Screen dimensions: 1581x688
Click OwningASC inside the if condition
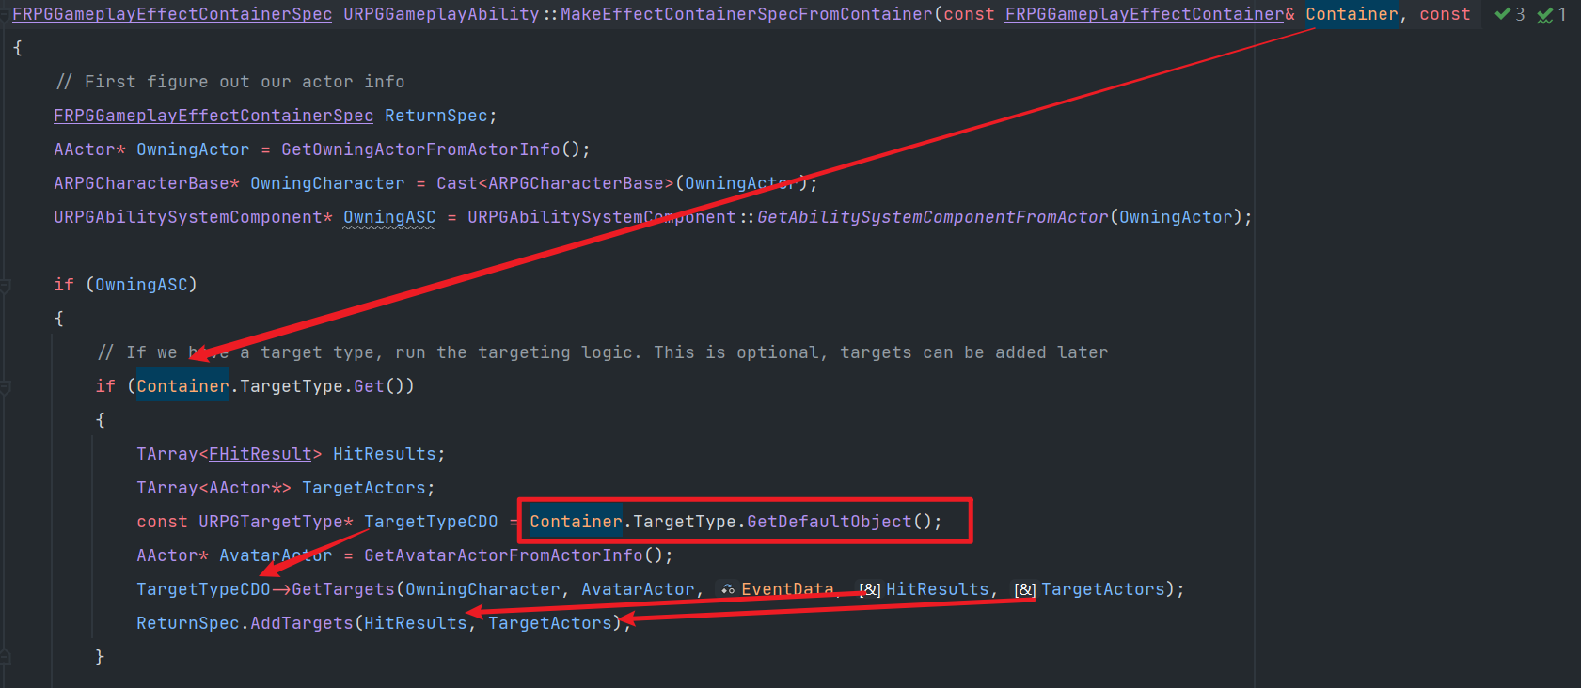coord(141,285)
